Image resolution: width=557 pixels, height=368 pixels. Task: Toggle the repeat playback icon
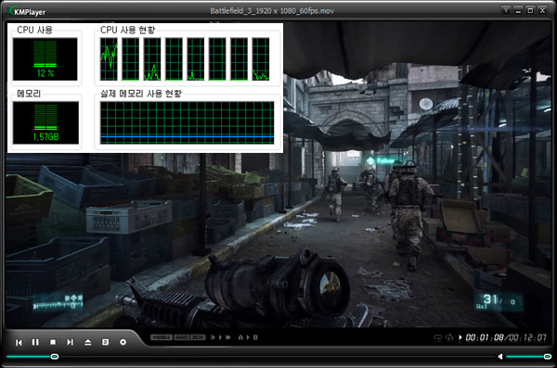(x=438, y=337)
